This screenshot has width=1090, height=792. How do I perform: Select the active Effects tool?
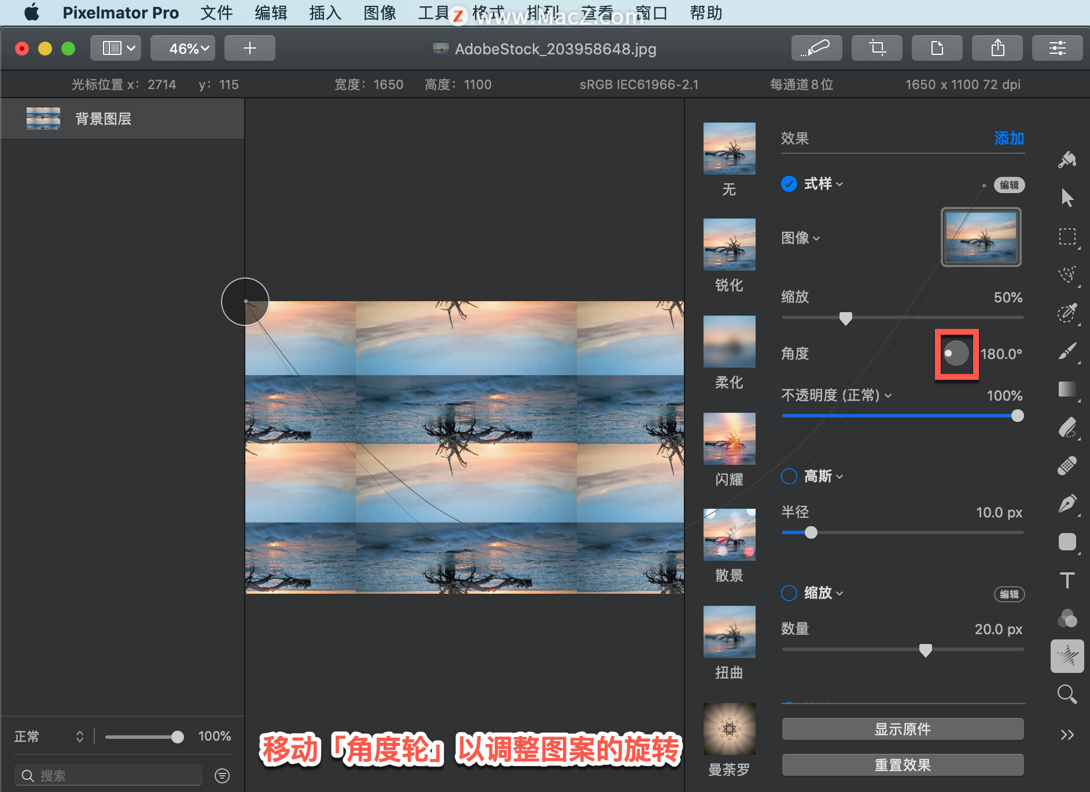tap(1067, 656)
